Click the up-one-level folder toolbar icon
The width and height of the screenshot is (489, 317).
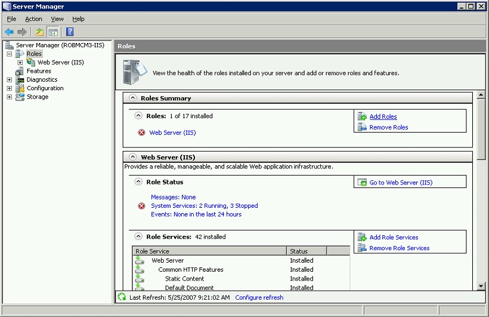tap(39, 32)
